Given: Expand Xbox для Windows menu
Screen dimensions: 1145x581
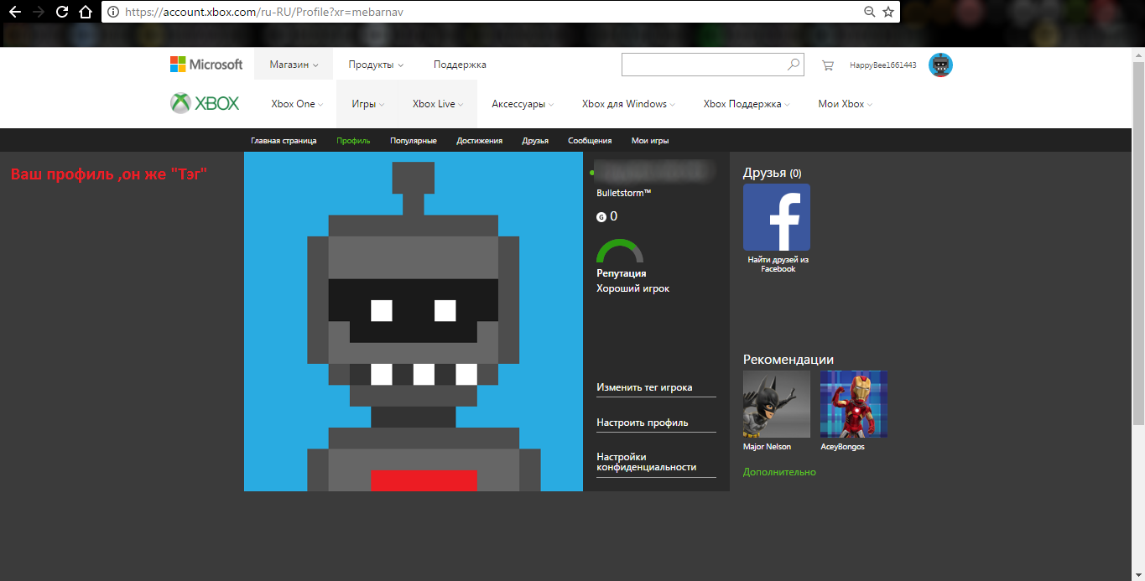Looking at the screenshot, I should click(628, 104).
